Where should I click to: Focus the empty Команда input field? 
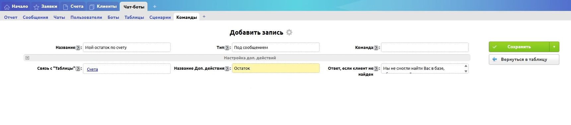(x=425, y=47)
